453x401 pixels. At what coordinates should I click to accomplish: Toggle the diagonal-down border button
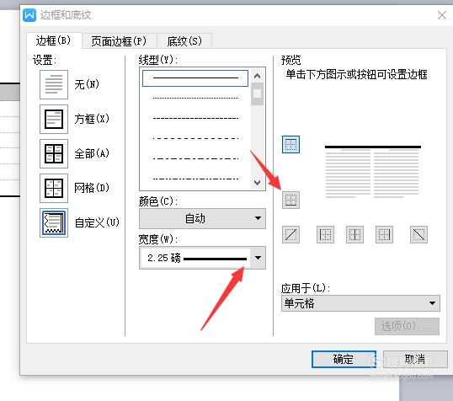pyautogui.click(x=418, y=234)
